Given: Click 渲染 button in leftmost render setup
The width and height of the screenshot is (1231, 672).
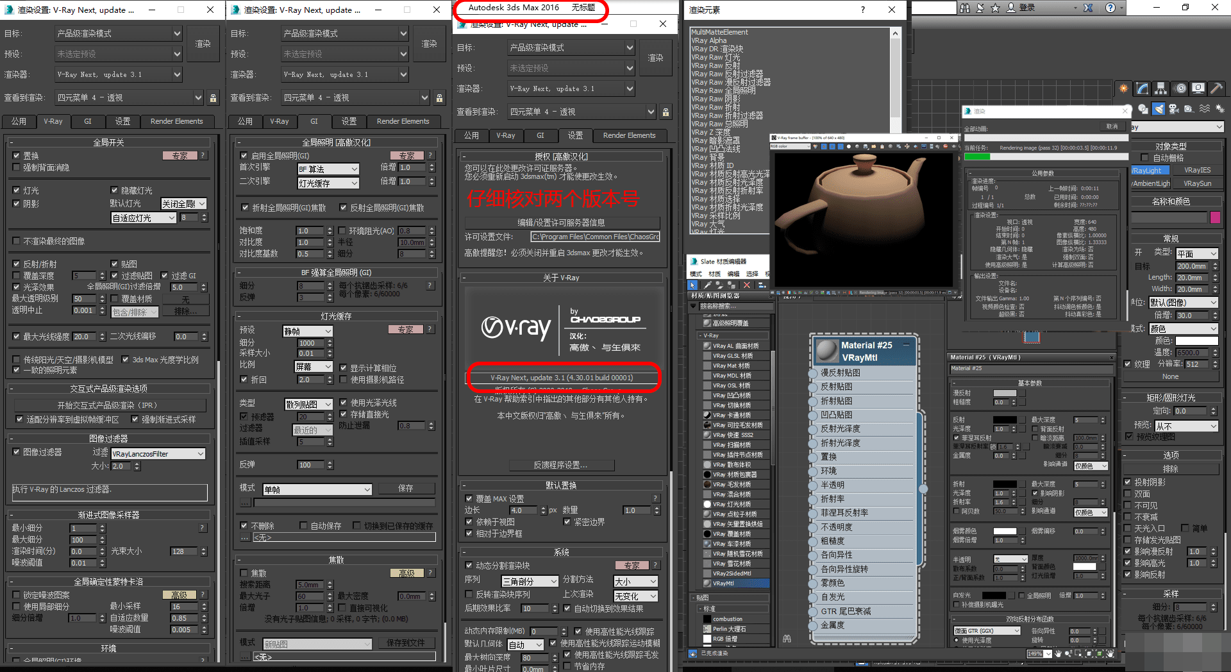Looking at the screenshot, I should (x=203, y=44).
